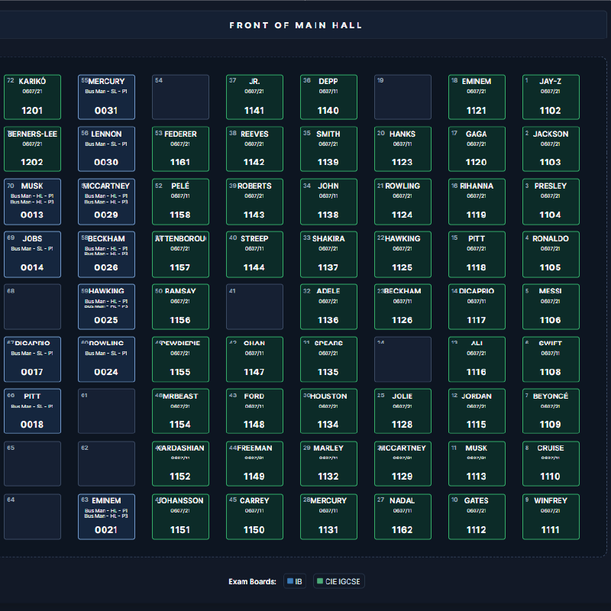Select EMINEM seat card 0021
611x611 pixels.
click(x=106, y=517)
